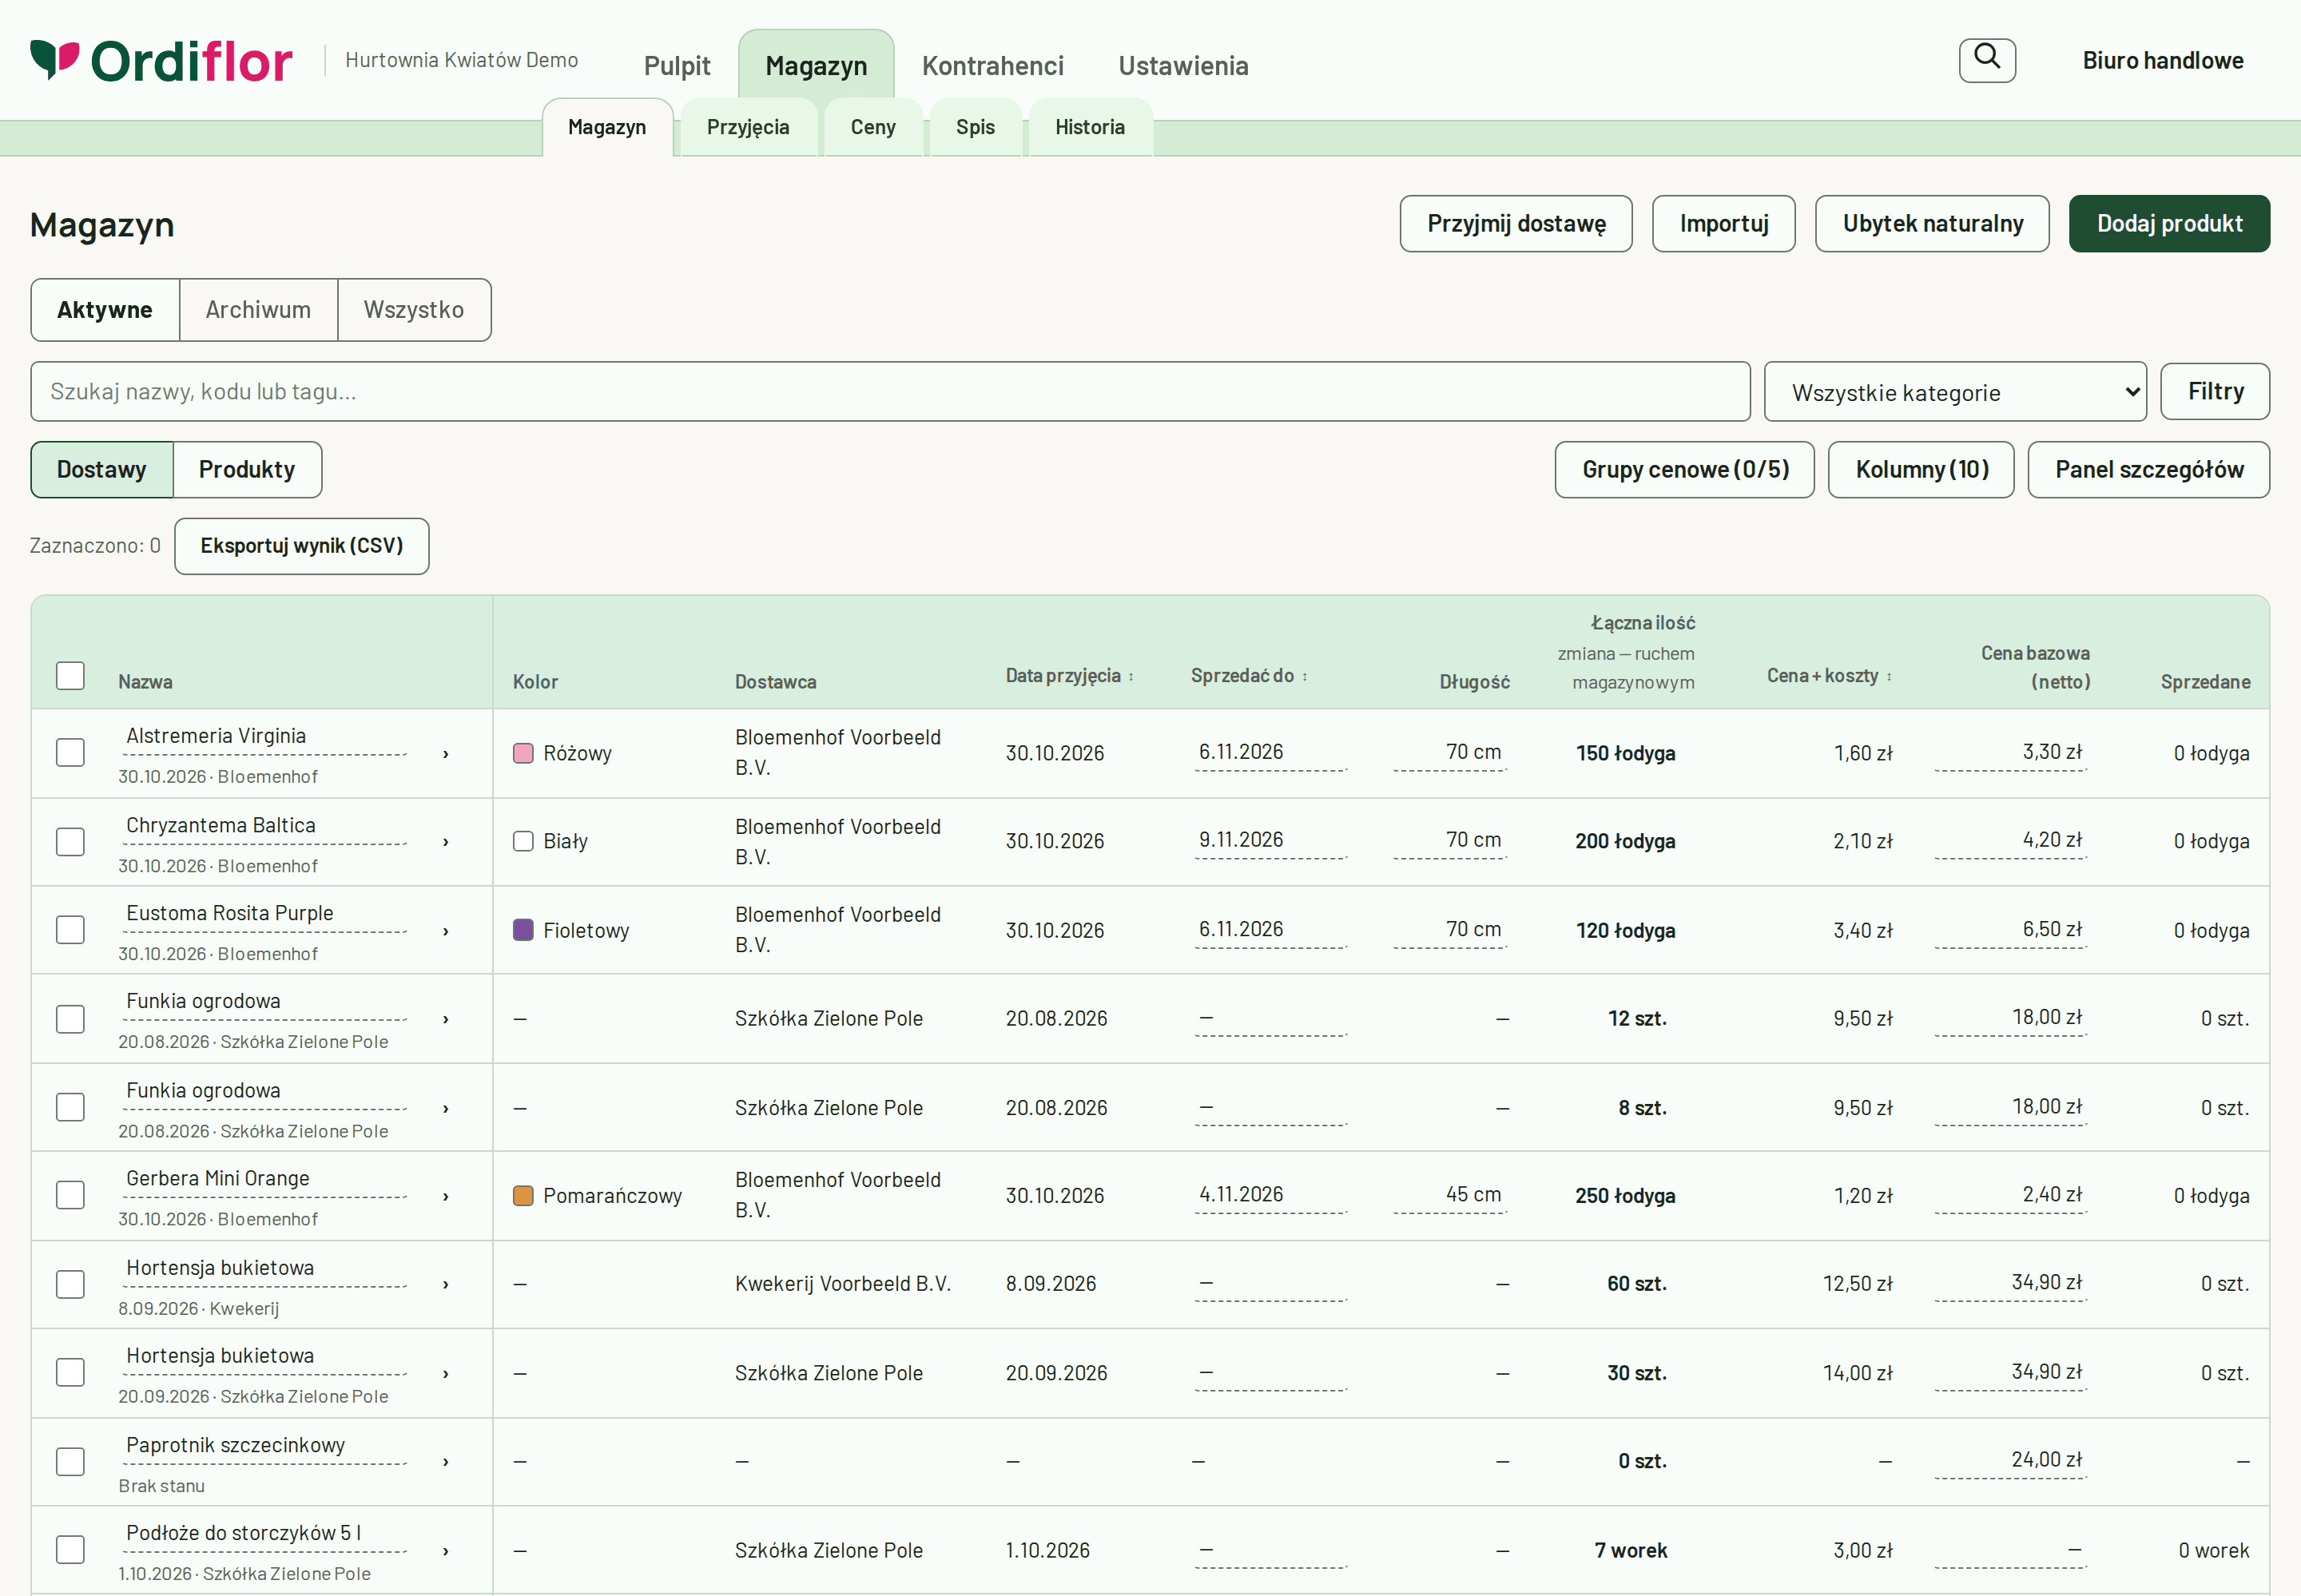2301x1596 pixels.
Task: Open Paprotnik szczecinkowy row chevron
Action: 445,1462
